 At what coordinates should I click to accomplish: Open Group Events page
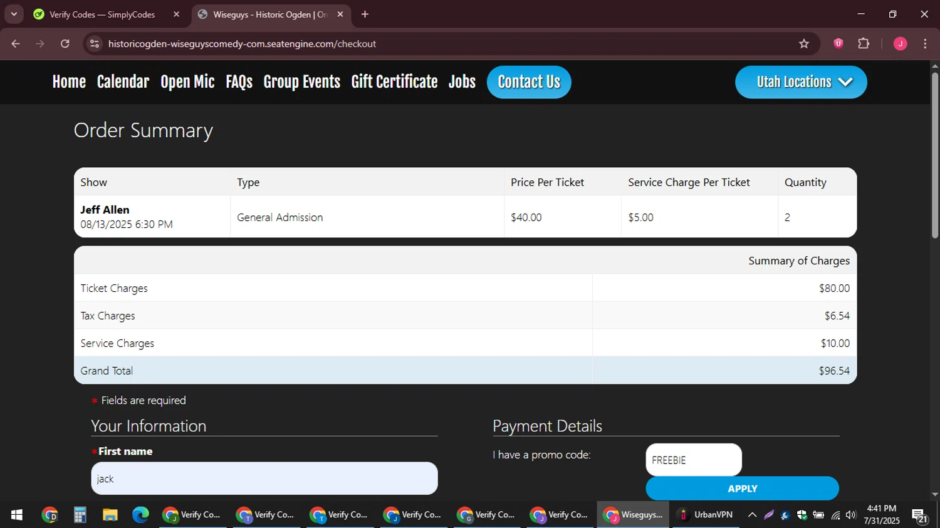pos(301,82)
